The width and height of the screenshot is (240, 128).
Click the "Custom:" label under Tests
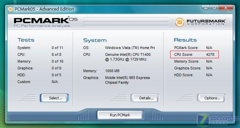pyautogui.click(x=24, y=82)
